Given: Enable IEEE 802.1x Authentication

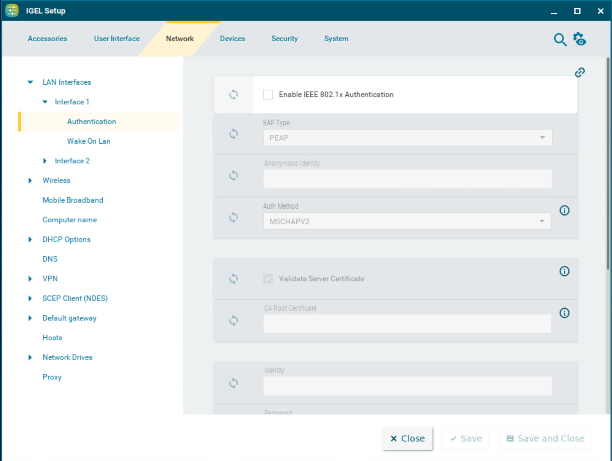Looking at the screenshot, I should [x=268, y=94].
